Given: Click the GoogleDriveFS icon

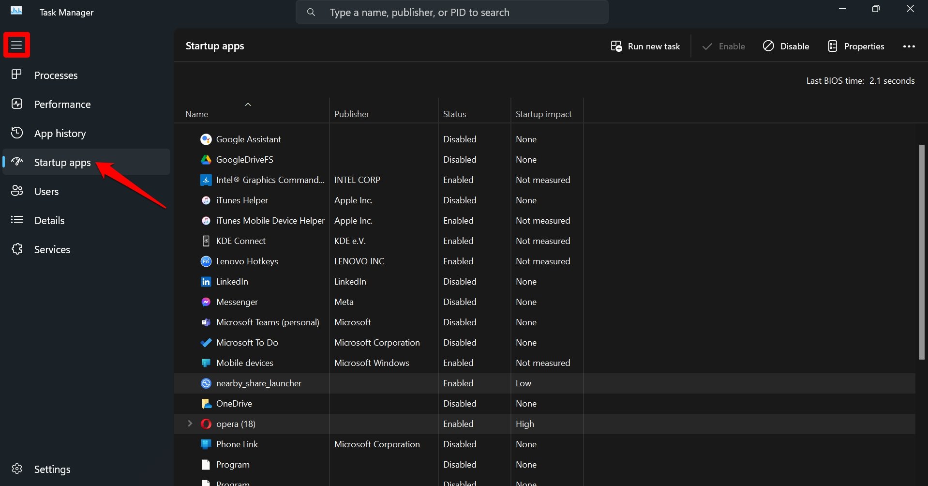Looking at the screenshot, I should pyautogui.click(x=206, y=160).
